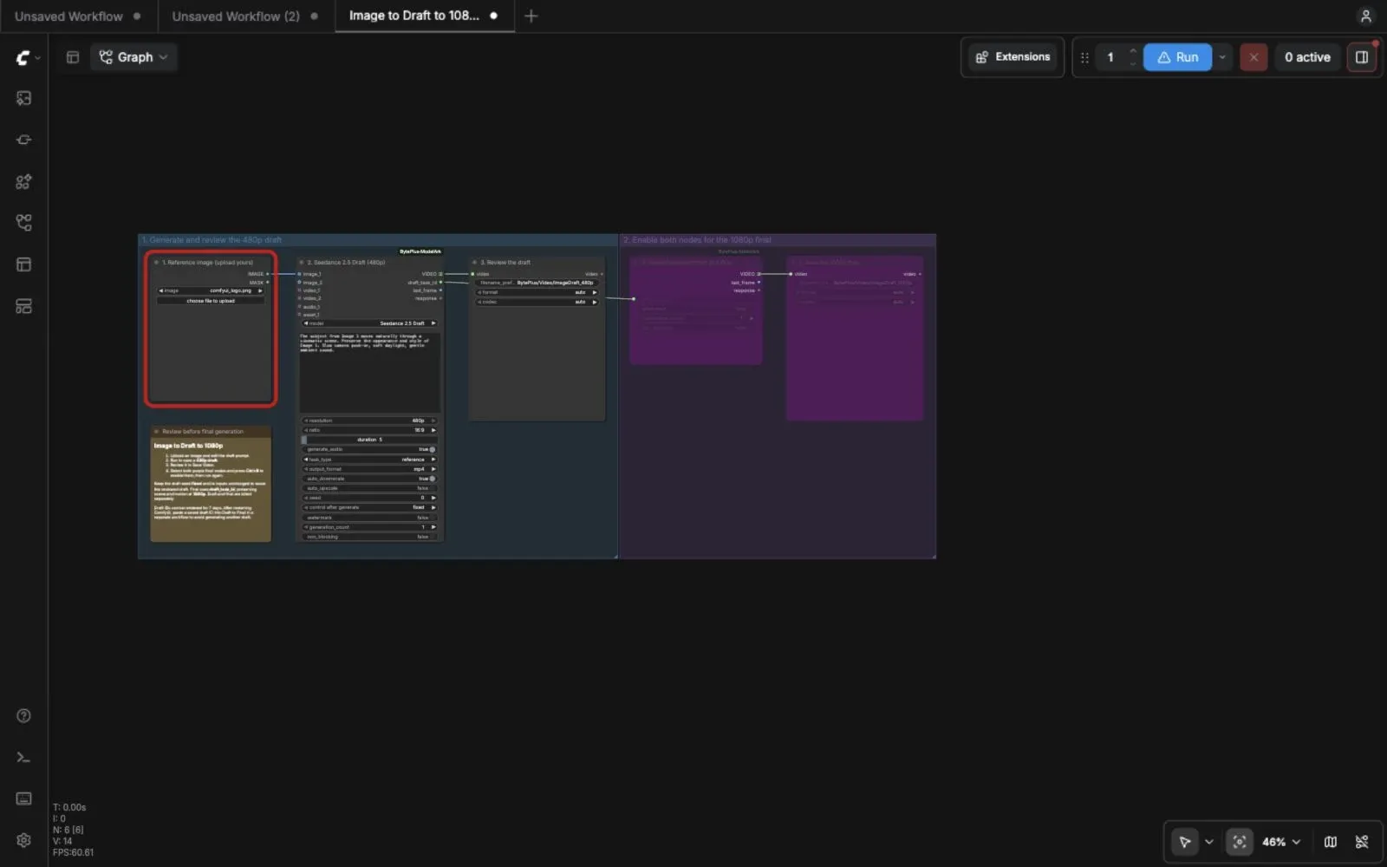Collapse the '1. Reference image' node dot
Image resolution: width=1387 pixels, height=867 pixels.
point(156,262)
